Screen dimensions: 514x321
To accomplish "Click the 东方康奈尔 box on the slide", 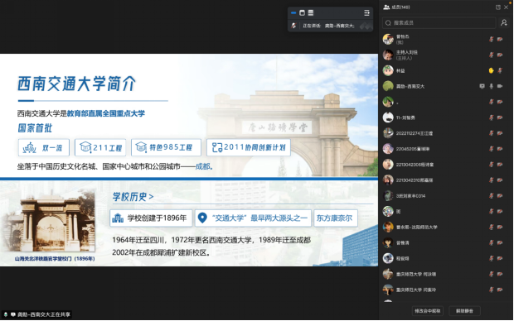I will [336, 218].
